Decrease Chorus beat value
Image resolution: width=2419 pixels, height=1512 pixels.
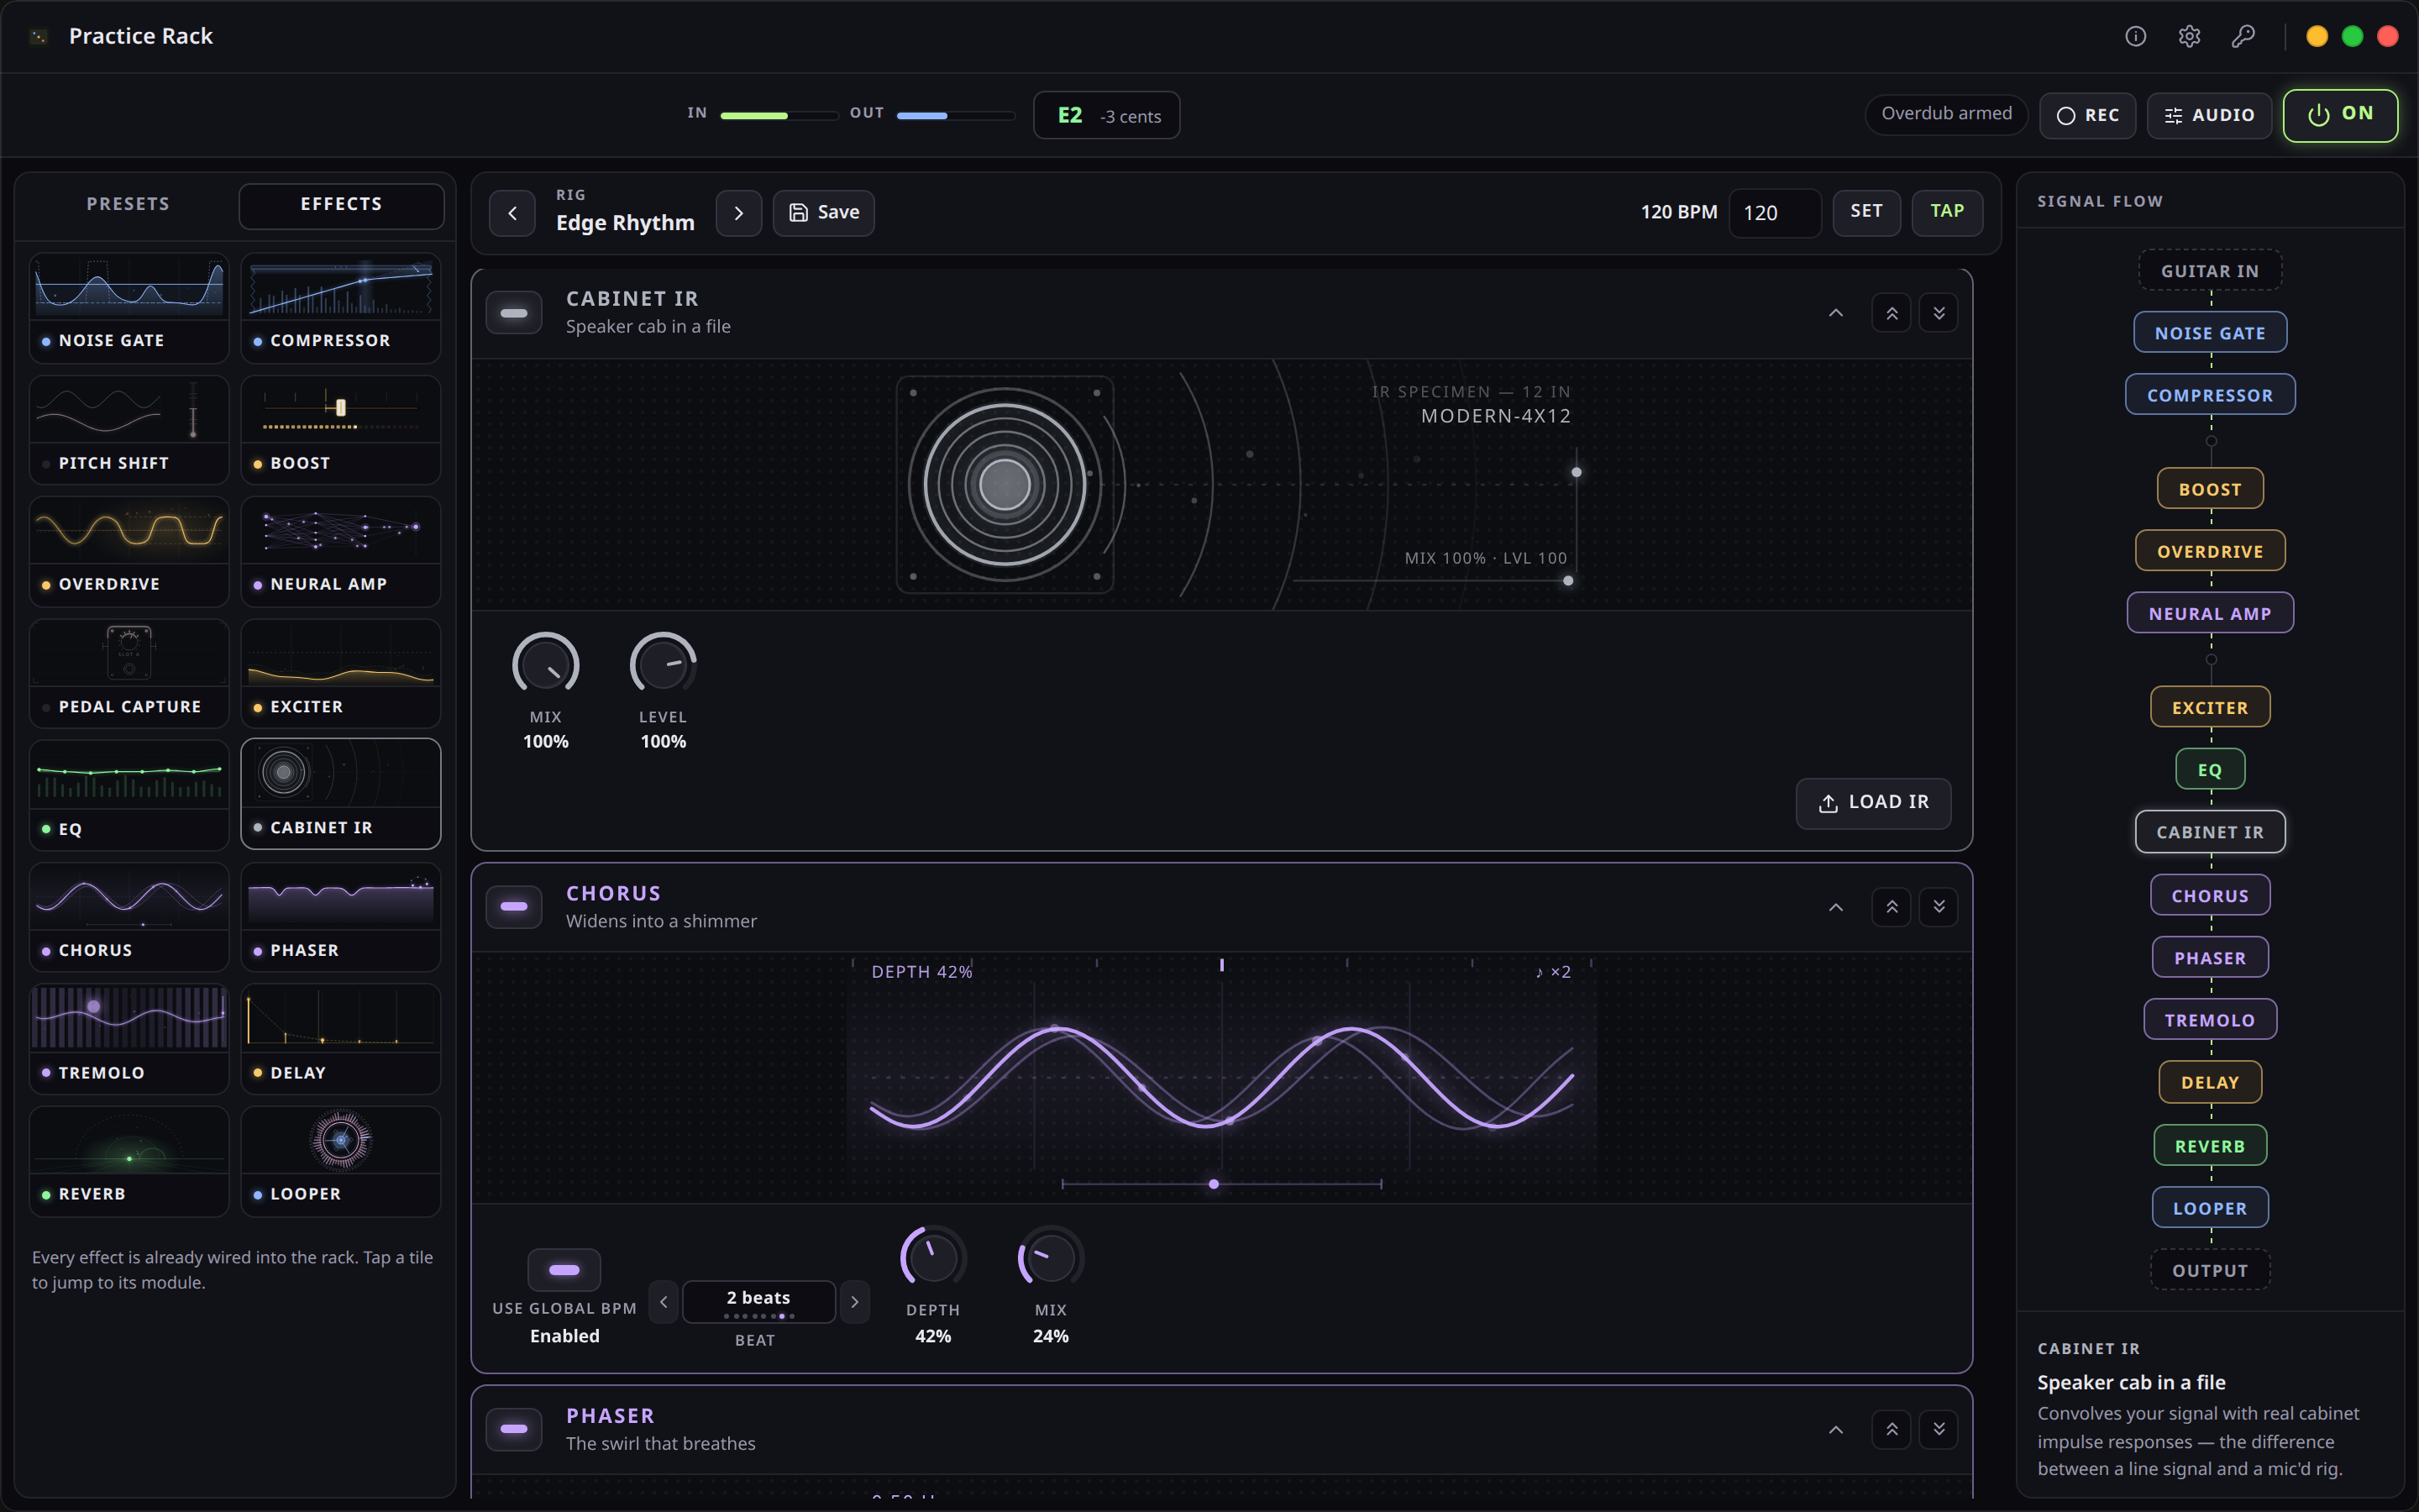point(664,1302)
